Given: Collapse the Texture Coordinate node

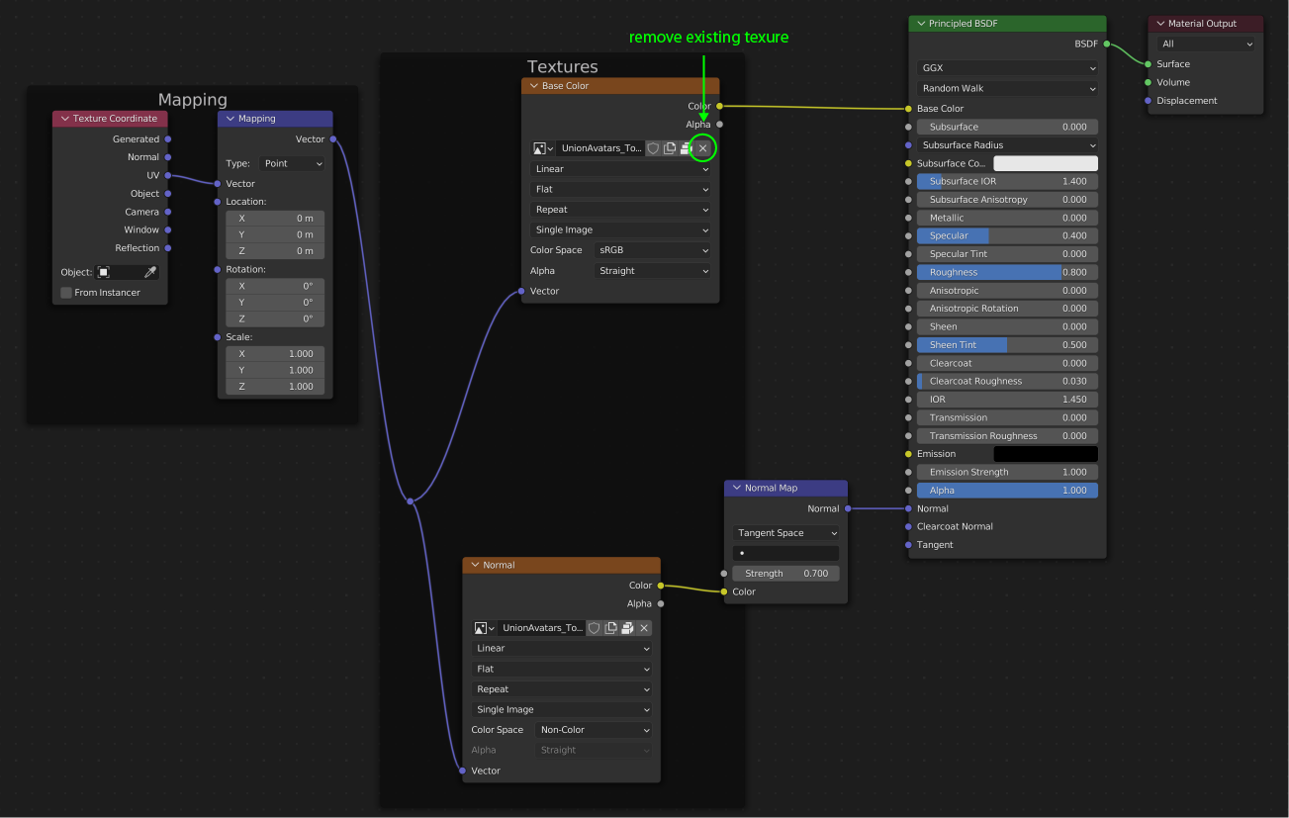Looking at the screenshot, I should coord(65,119).
